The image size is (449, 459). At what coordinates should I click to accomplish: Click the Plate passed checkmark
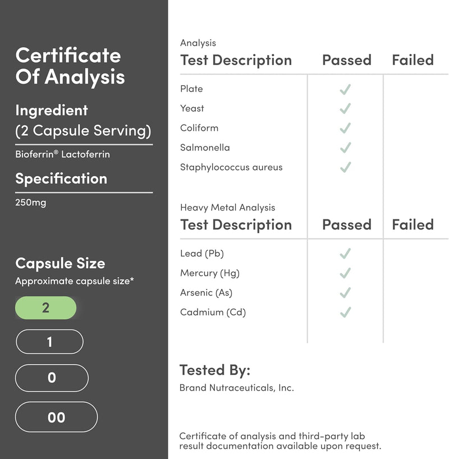345,89
